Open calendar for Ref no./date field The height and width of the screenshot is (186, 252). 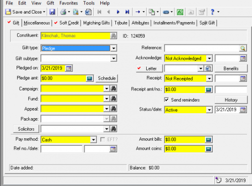point(113,149)
